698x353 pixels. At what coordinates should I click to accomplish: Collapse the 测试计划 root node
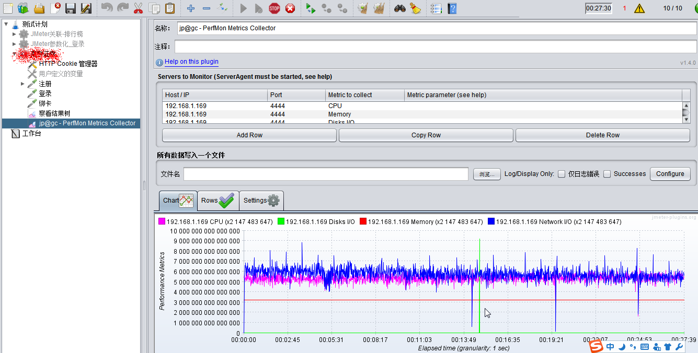point(6,24)
